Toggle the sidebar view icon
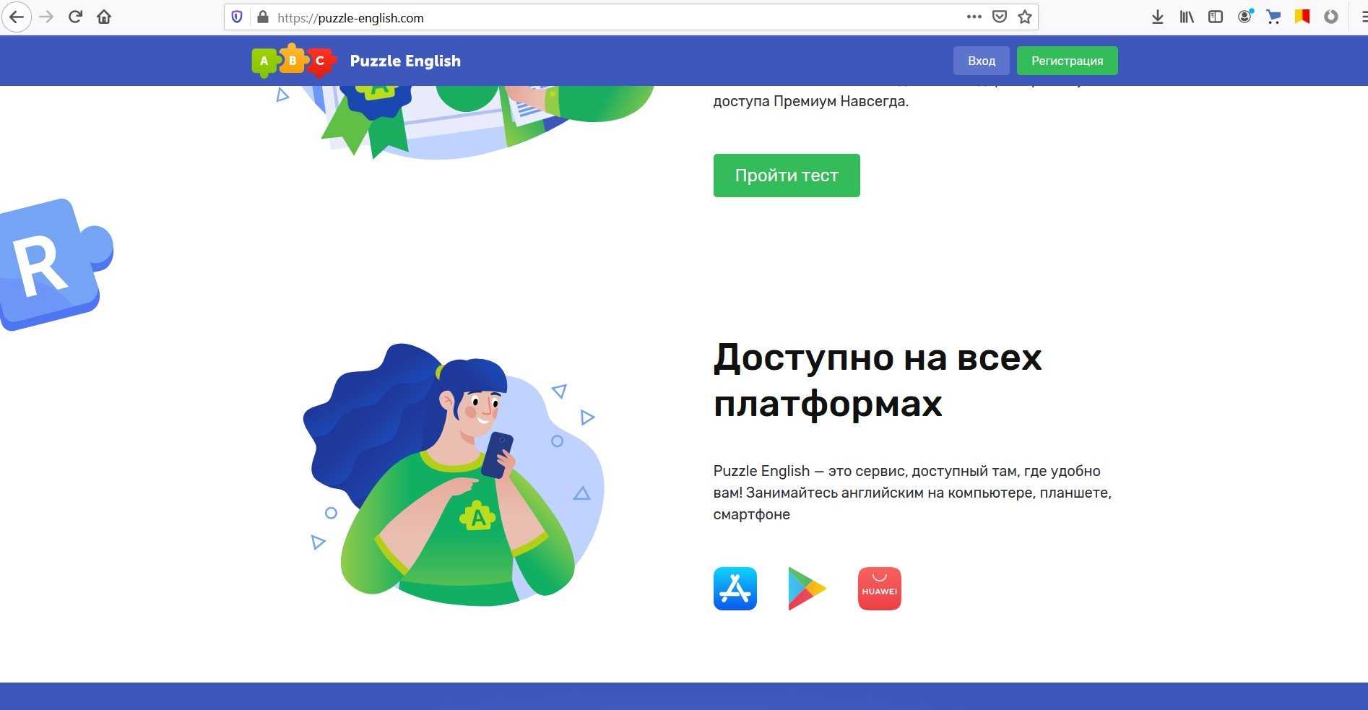 (1216, 17)
